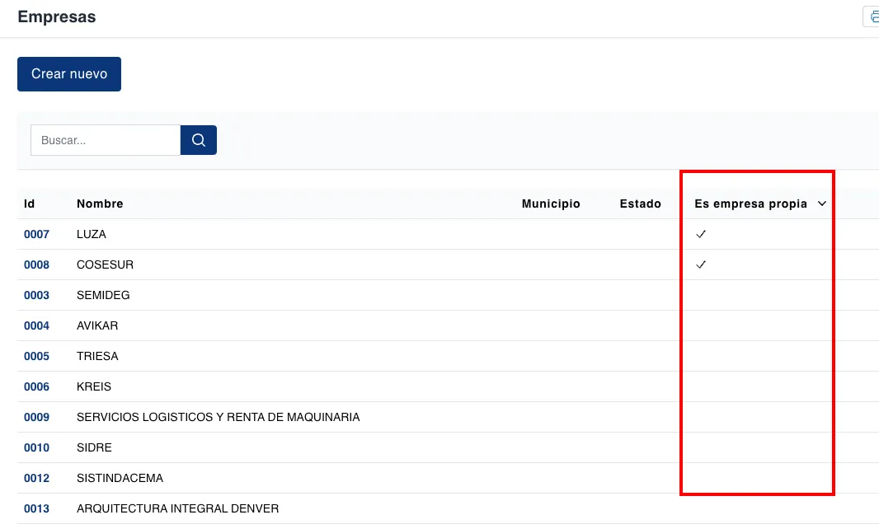Expand the Es empresa propia sort chevron
This screenshot has width=879, height=529.
(822, 204)
